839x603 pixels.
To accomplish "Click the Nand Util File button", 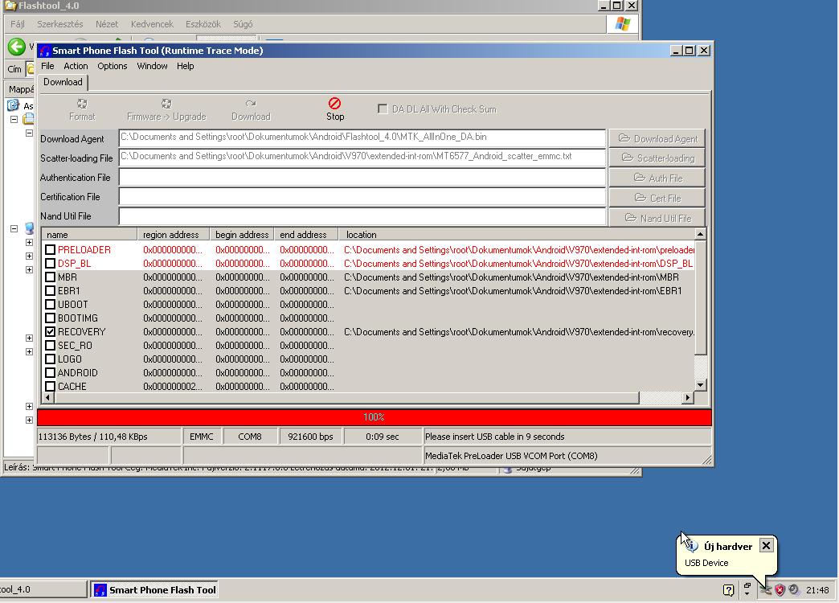I will tap(657, 218).
